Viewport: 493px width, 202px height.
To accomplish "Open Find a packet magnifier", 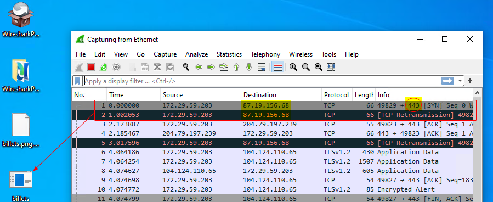I will pos(186,67).
